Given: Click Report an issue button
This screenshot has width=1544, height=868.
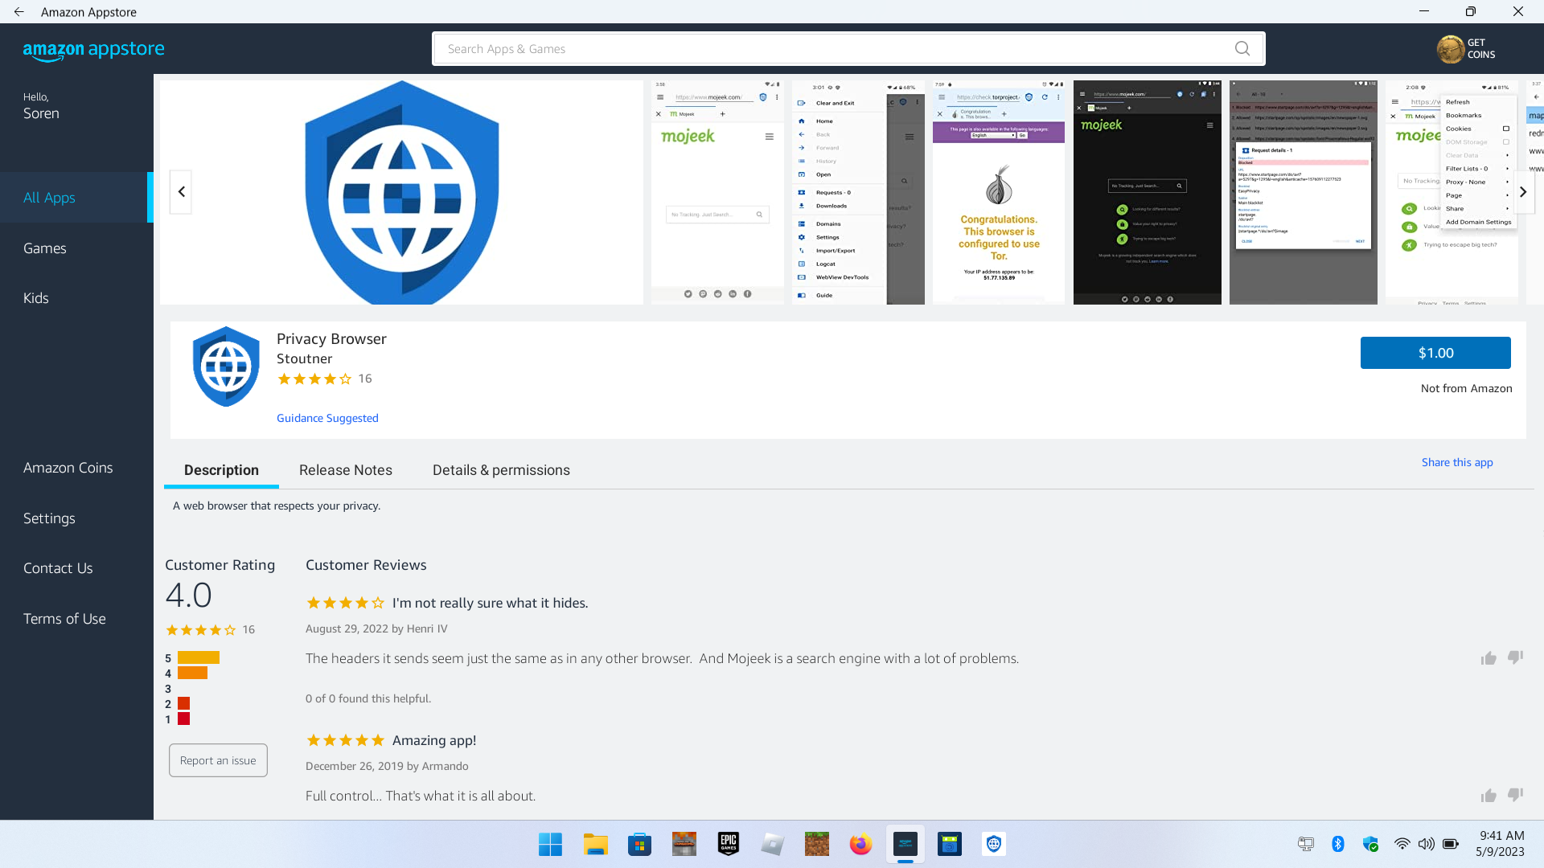Looking at the screenshot, I should [x=218, y=760].
